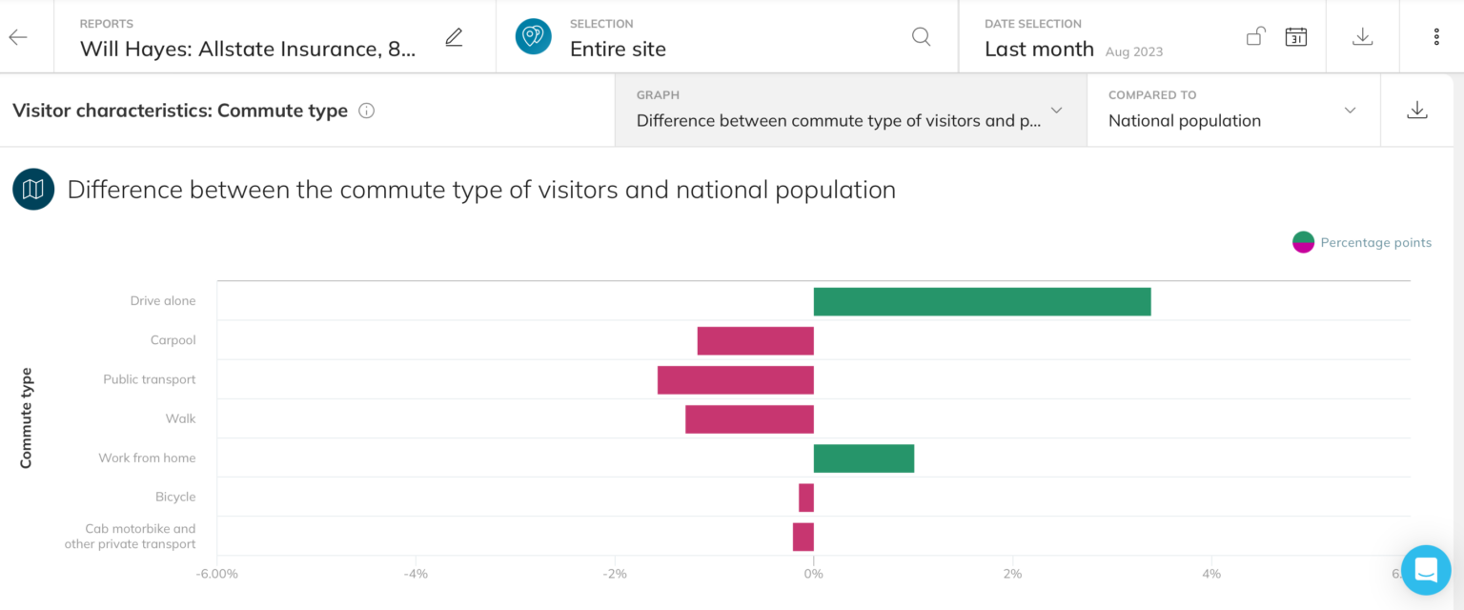Screen dimensions: 1464x610
Task: Open the Graph dropdown showing difference between commute types
Action: 1056,111
